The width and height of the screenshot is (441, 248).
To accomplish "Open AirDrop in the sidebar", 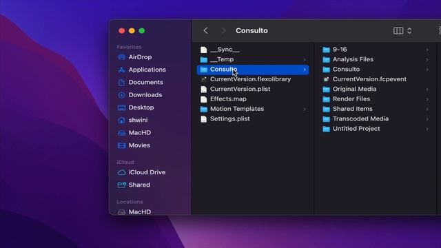I will [x=135, y=57].
